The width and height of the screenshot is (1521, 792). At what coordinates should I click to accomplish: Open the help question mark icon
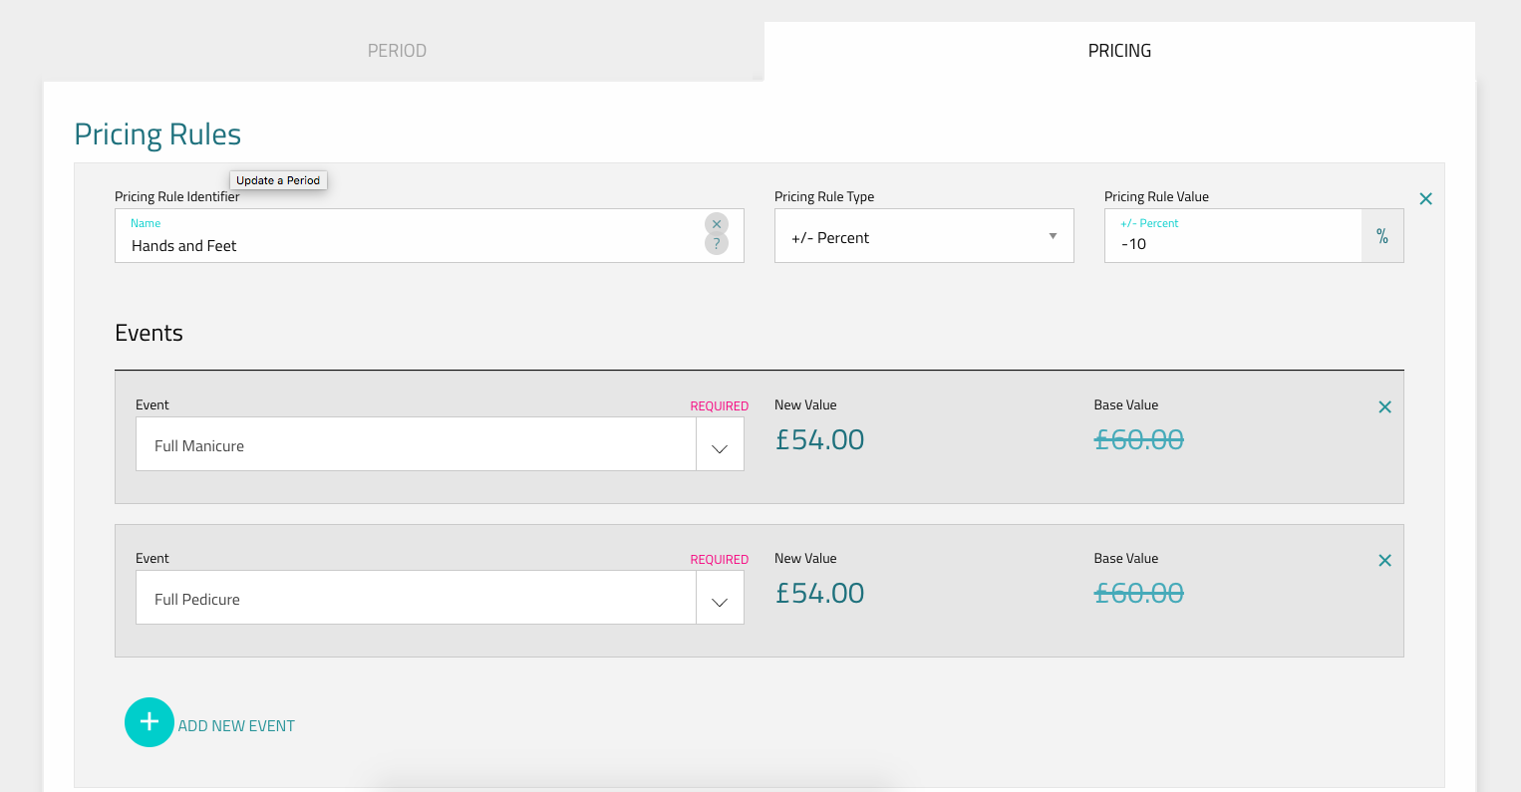pyautogui.click(x=717, y=244)
